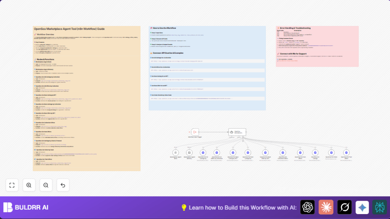Reset the canvas view with undo arrow
The height and width of the screenshot is (219, 390).
point(63,185)
